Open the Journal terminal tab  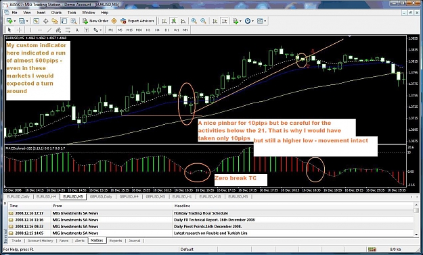(135, 241)
